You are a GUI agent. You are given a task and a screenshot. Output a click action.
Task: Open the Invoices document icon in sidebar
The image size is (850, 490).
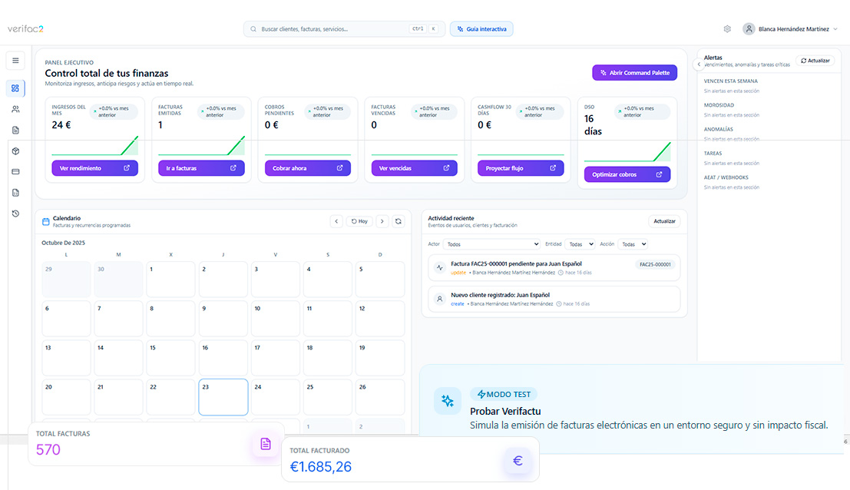point(15,130)
